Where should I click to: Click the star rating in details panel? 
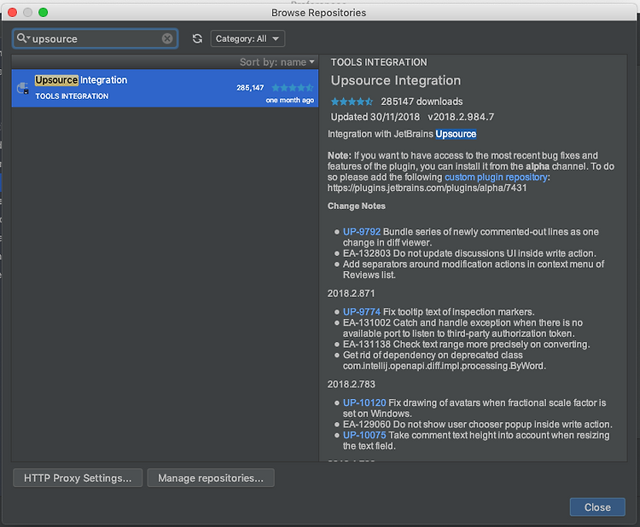352,101
